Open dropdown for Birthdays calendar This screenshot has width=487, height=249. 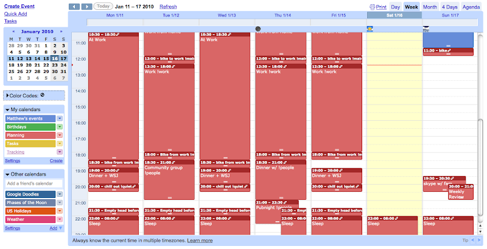tap(60, 127)
